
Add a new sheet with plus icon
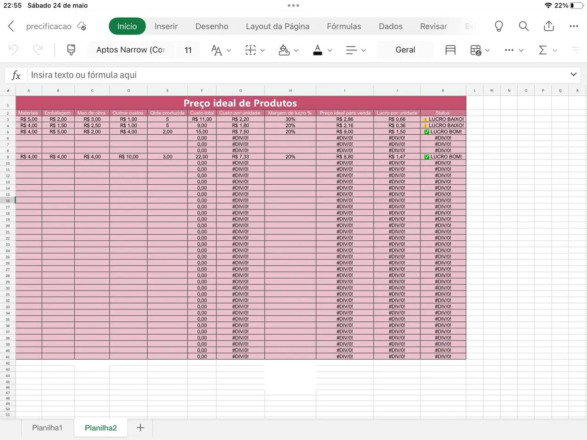(140, 428)
